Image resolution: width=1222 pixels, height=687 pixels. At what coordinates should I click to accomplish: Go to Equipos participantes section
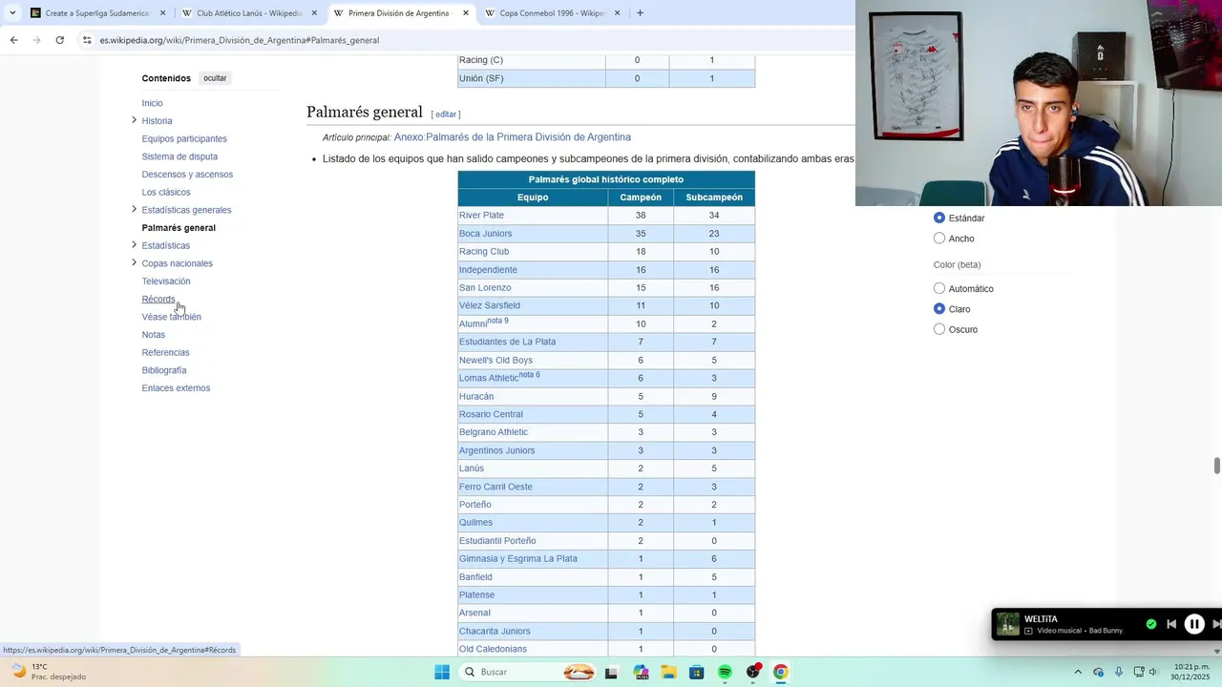[184, 138]
